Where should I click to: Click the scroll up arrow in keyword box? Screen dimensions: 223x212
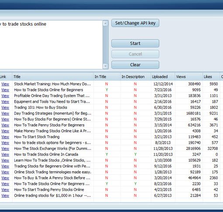[105, 23]
